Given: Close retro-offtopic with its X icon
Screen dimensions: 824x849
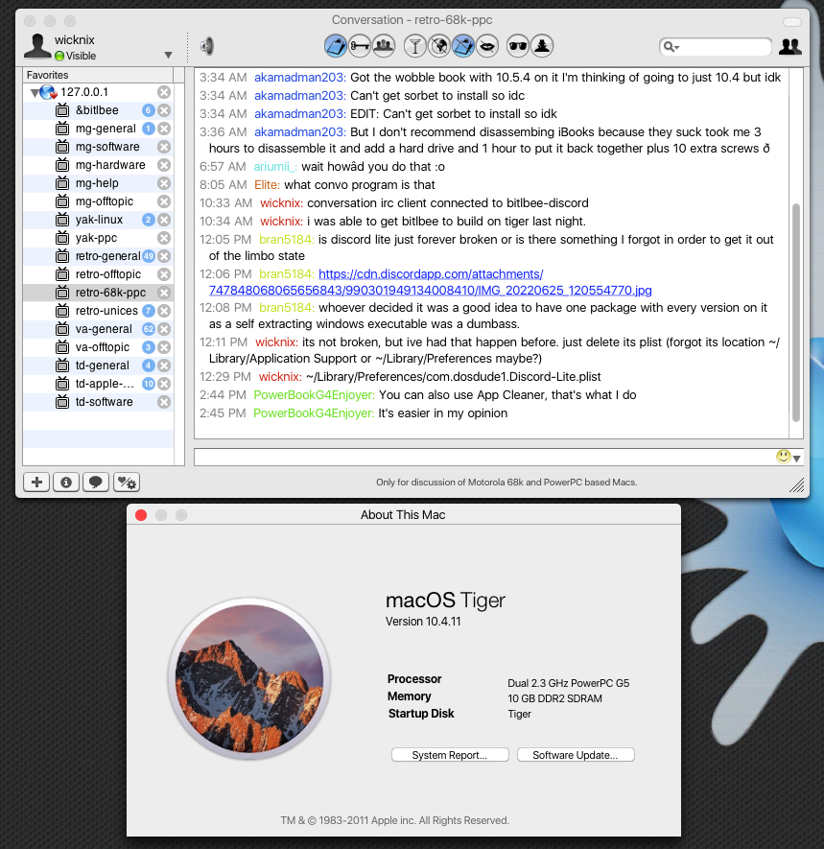Looking at the screenshot, I should pyautogui.click(x=164, y=274).
